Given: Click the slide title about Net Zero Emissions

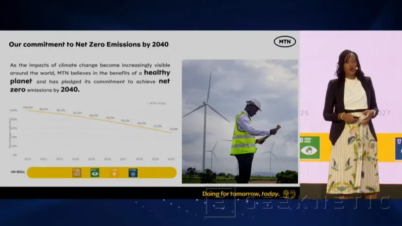Looking at the screenshot, I should [x=89, y=45].
